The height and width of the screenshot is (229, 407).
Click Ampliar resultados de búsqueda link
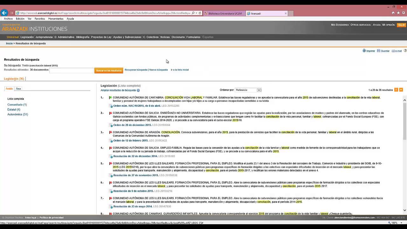(x=118, y=90)
